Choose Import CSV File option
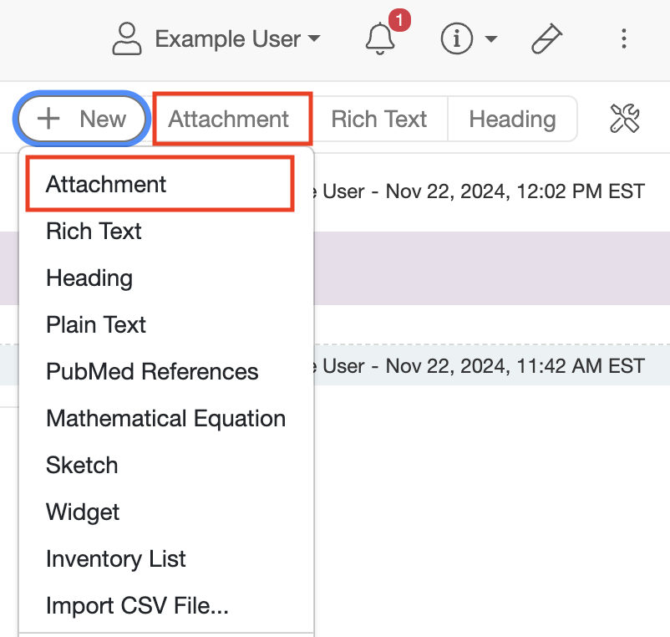The width and height of the screenshot is (670, 637). (x=137, y=605)
